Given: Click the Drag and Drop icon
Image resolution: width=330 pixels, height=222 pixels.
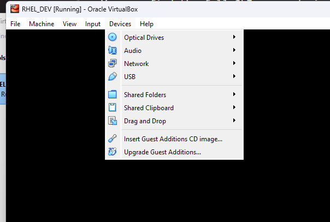Looking at the screenshot, I should pos(113,121).
